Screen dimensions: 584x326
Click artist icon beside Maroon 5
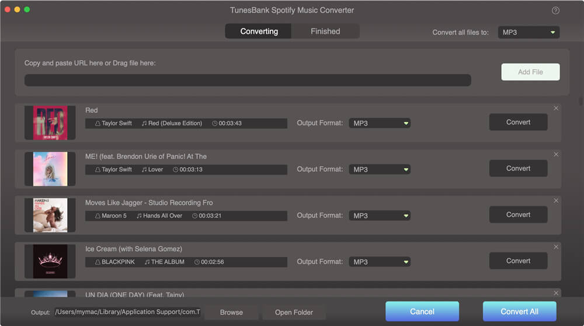98,216
